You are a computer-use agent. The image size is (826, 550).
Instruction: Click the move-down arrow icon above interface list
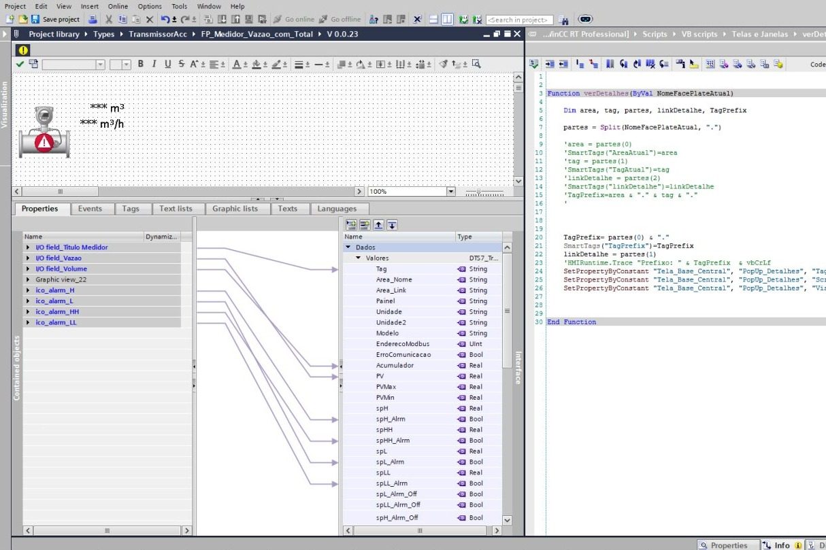click(x=393, y=224)
